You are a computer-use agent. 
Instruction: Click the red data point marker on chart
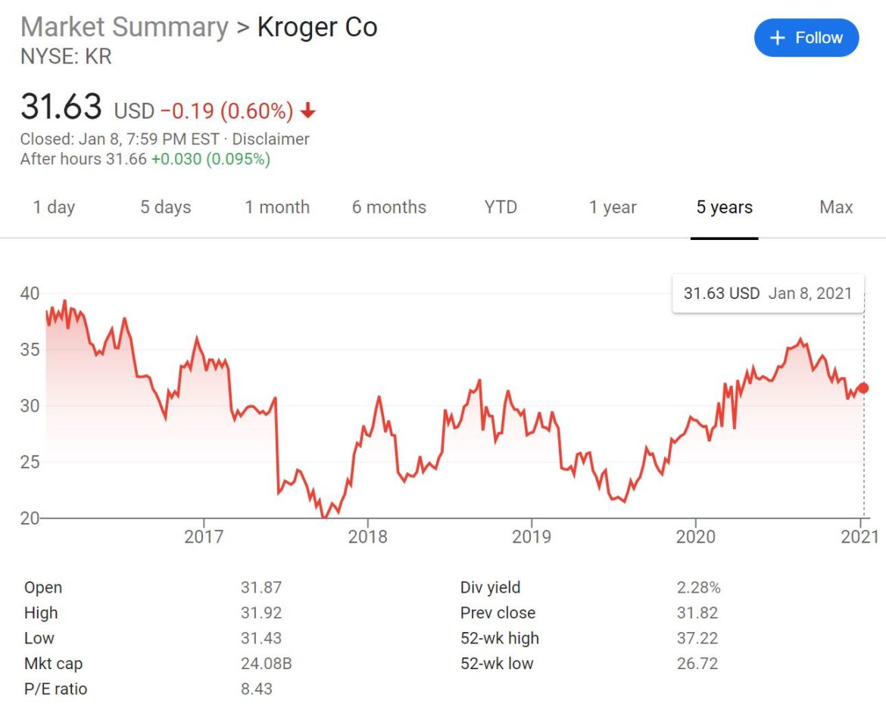tap(863, 388)
